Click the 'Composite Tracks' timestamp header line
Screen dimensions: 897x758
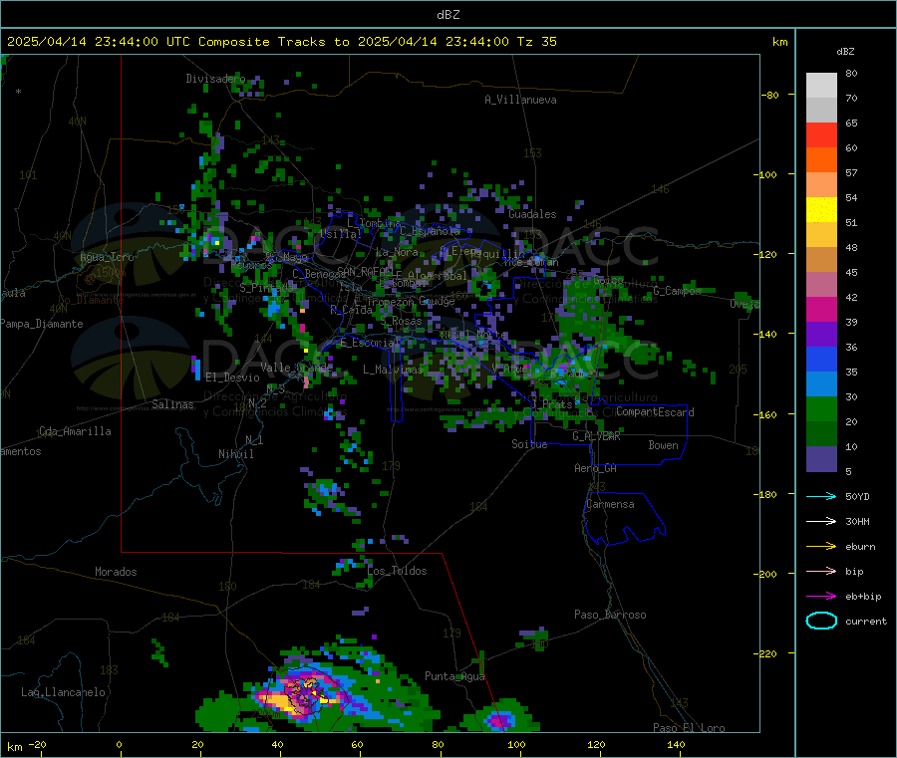tap(281, 42)
